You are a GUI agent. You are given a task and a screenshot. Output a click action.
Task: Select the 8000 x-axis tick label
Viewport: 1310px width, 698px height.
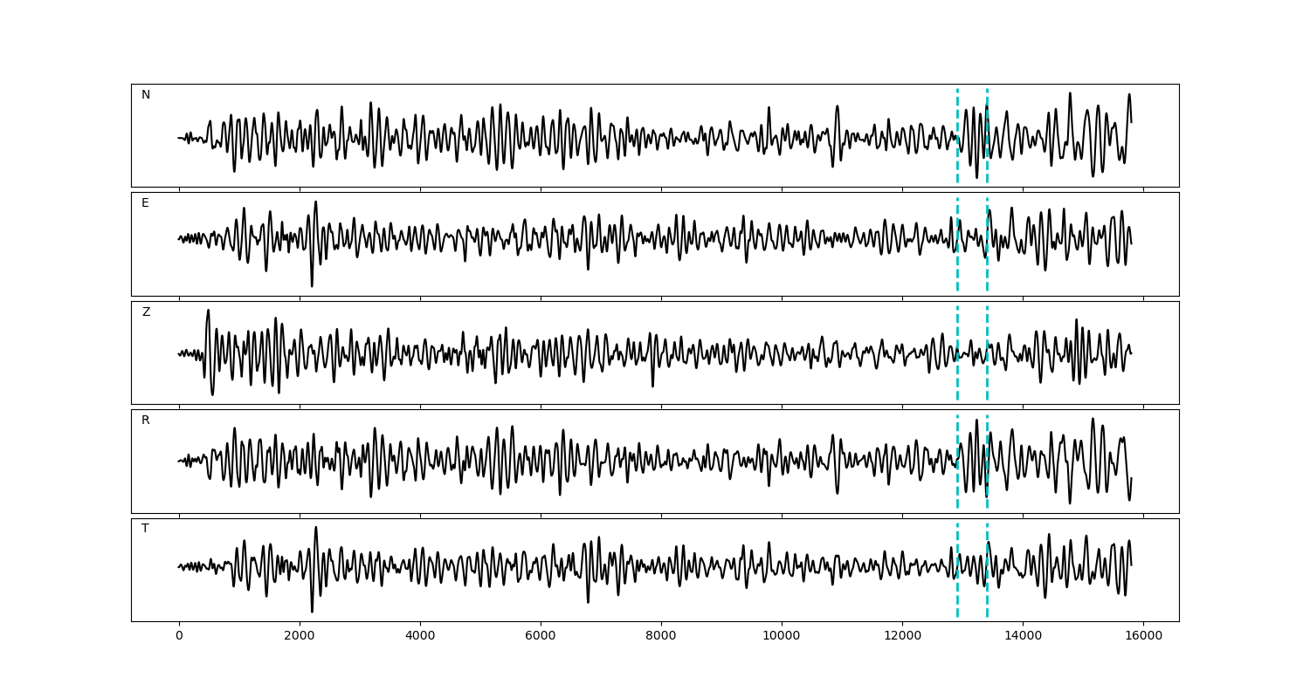pyautogui.click(x=661, y=636)
